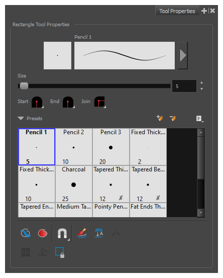Click the Size slider handle
Image resolution: width=223 pixels, height=278 pixels.
pos(24,86)
